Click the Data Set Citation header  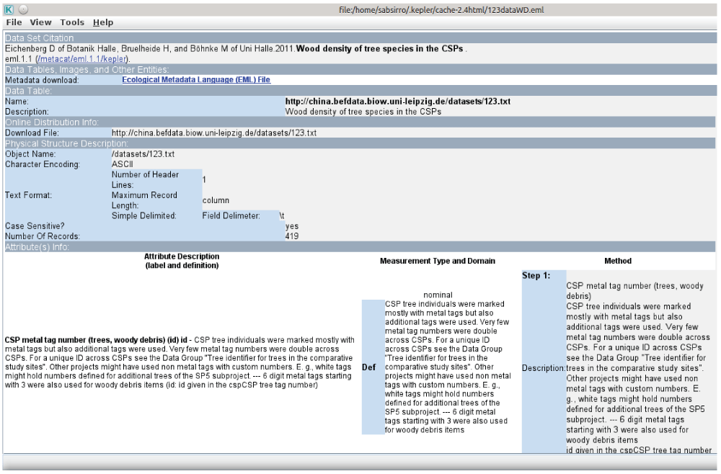(x=360, y=38)
